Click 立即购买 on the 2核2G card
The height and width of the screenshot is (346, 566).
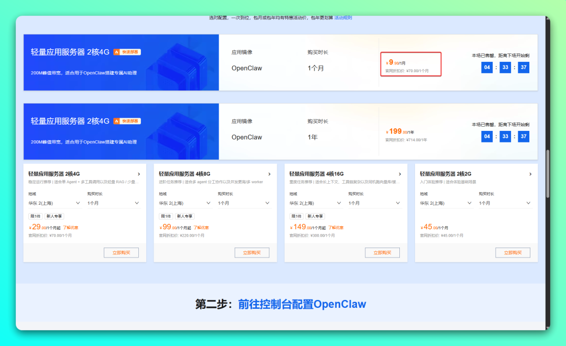pos(513,252)
